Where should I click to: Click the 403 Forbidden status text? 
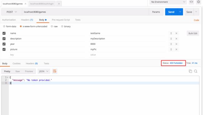pyautogui.click(x=176, y=63)
